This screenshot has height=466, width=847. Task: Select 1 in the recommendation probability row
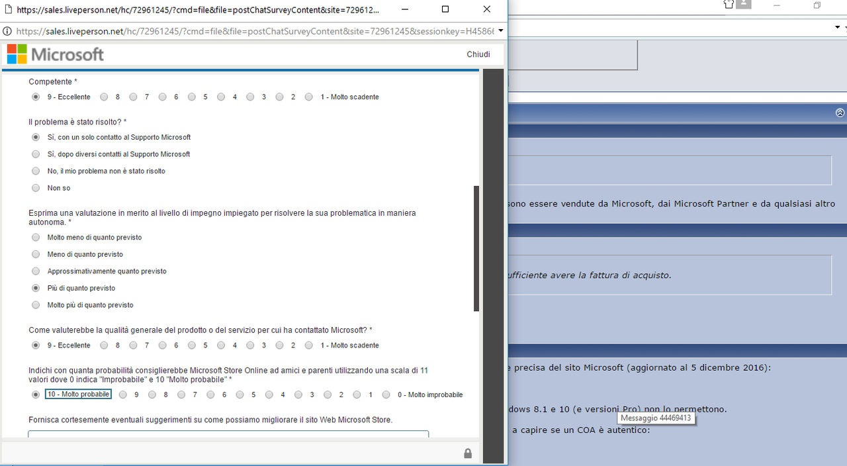(x=357, y=395)
